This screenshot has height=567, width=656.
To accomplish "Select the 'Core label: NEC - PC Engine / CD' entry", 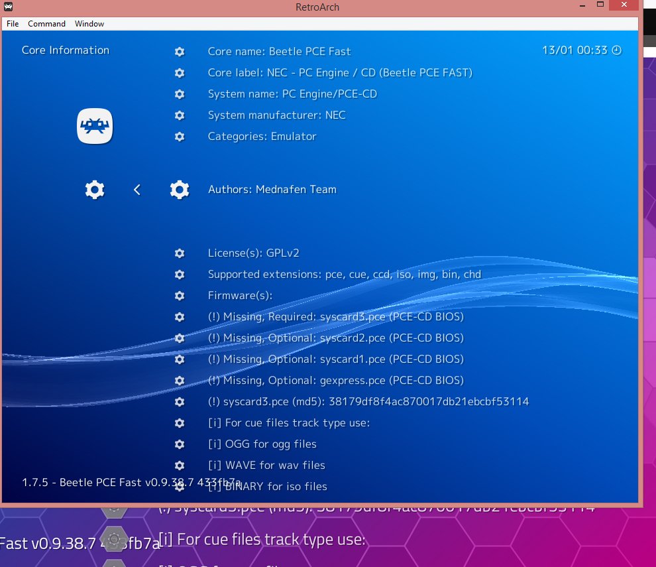I will [340, 73].
